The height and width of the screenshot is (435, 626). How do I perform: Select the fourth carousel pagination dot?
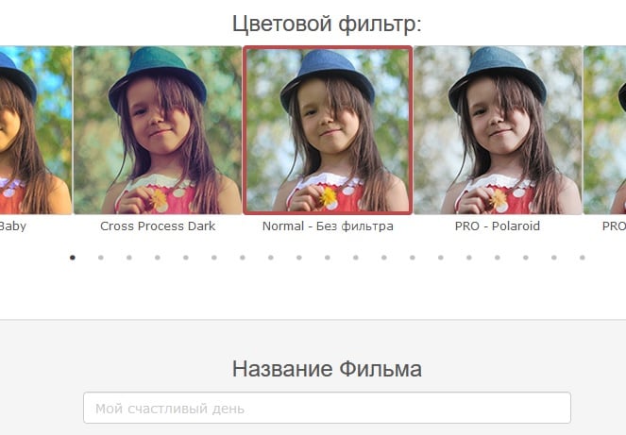click(158, 258)
